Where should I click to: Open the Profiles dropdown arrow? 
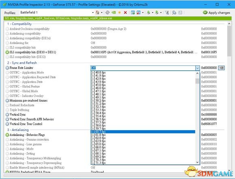pos(93,13)
